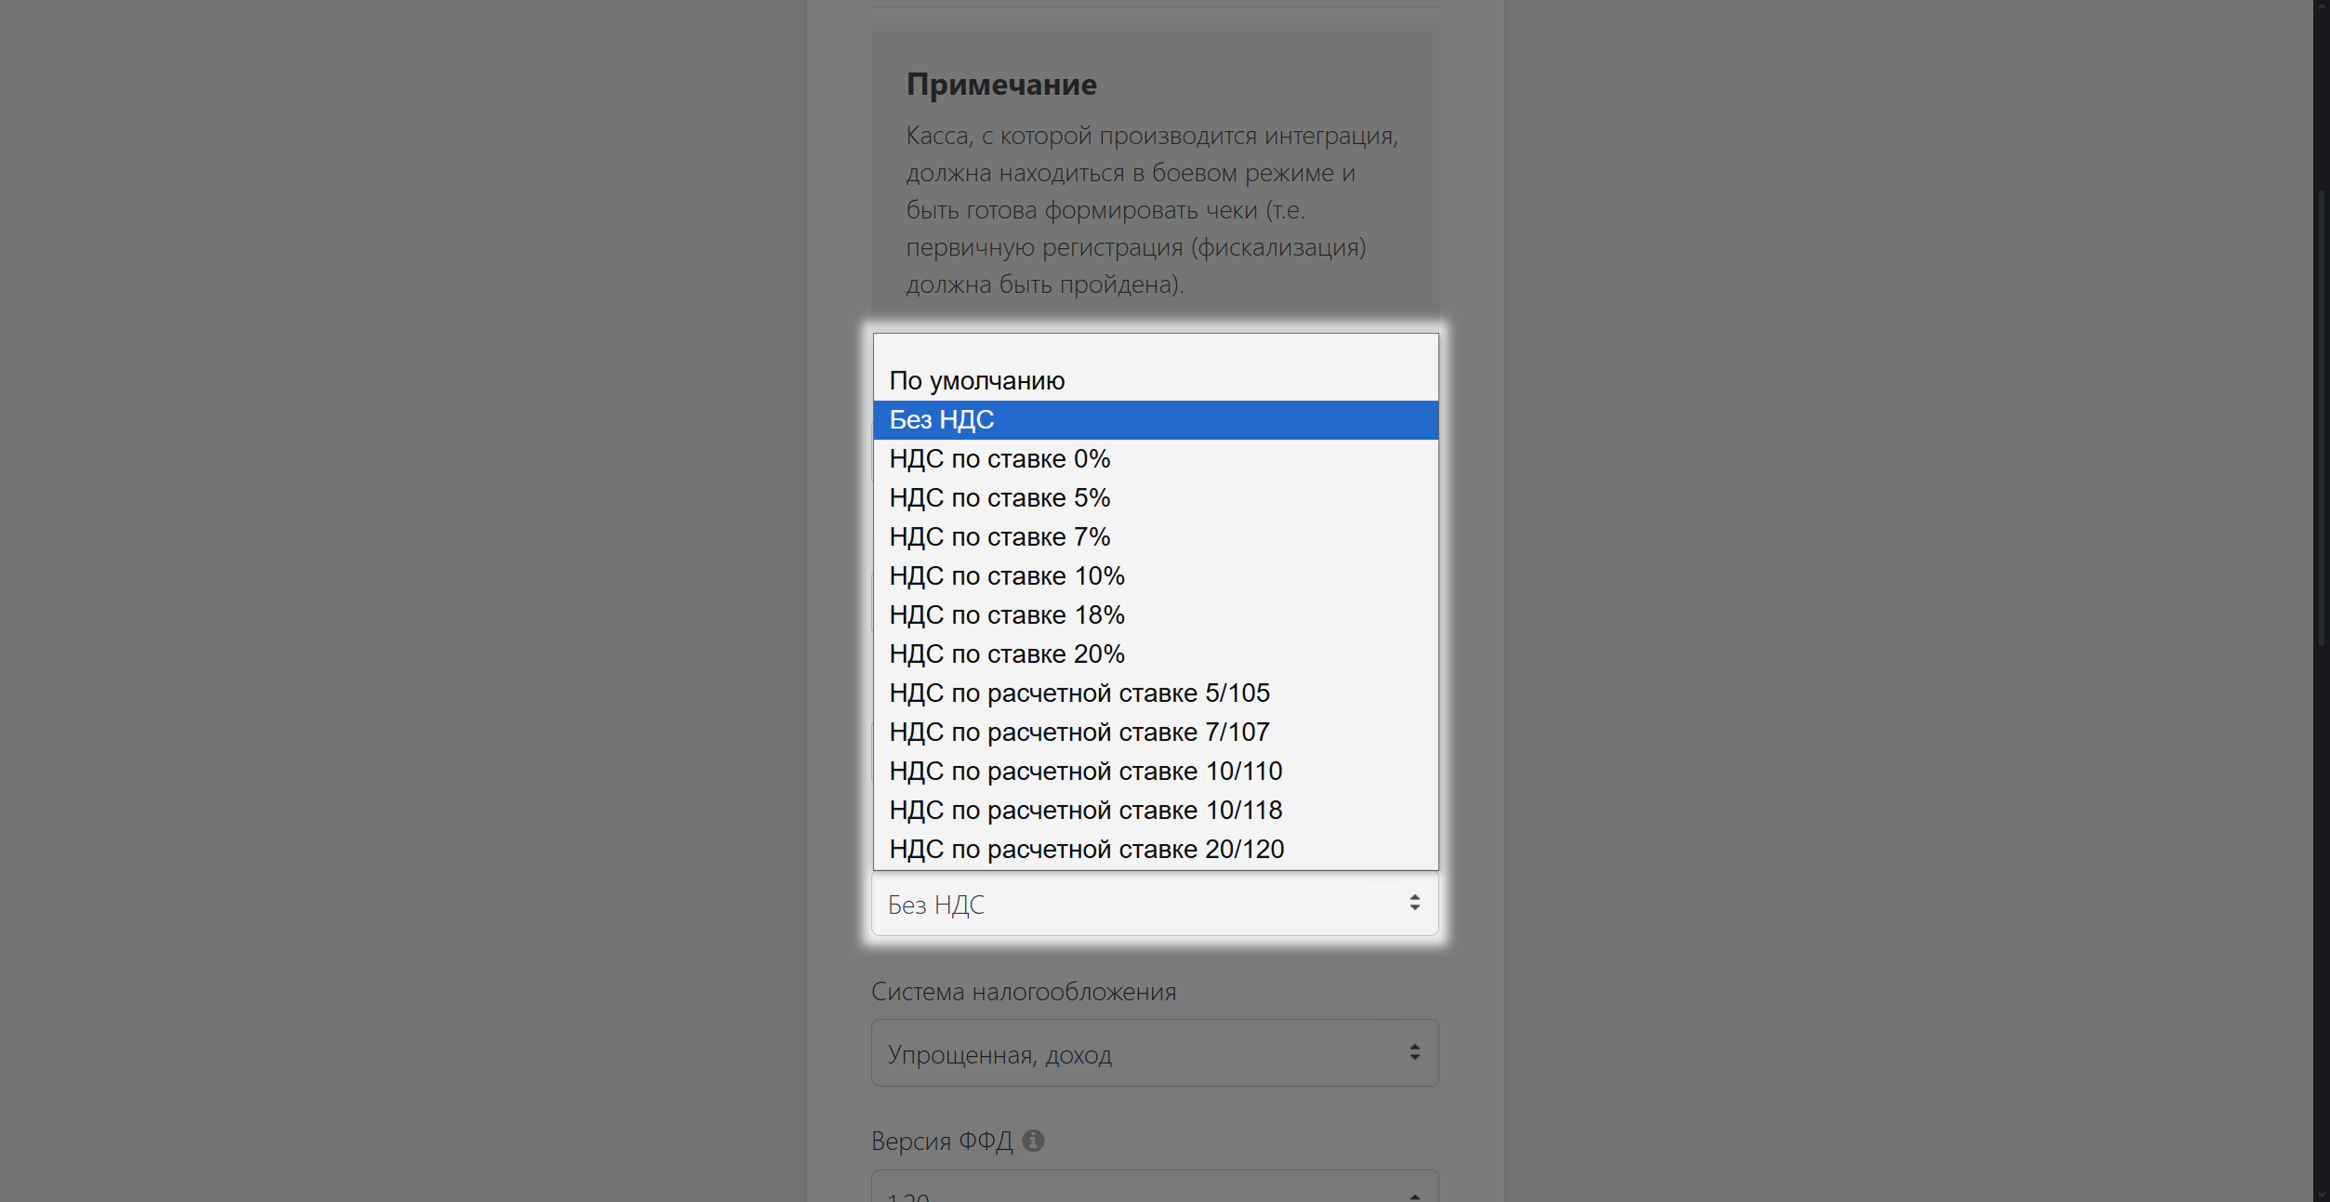Choose "НДС по расчетной ставке 10/110"
2330x1202 pixels.
[x=1085, y=772]
